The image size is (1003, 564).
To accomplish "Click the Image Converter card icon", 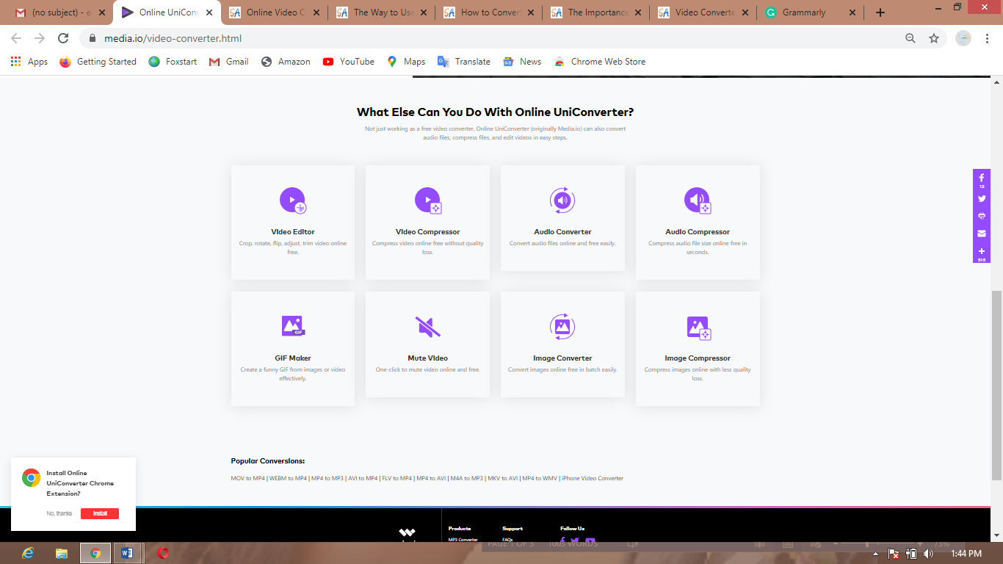I will coord(562,326).
